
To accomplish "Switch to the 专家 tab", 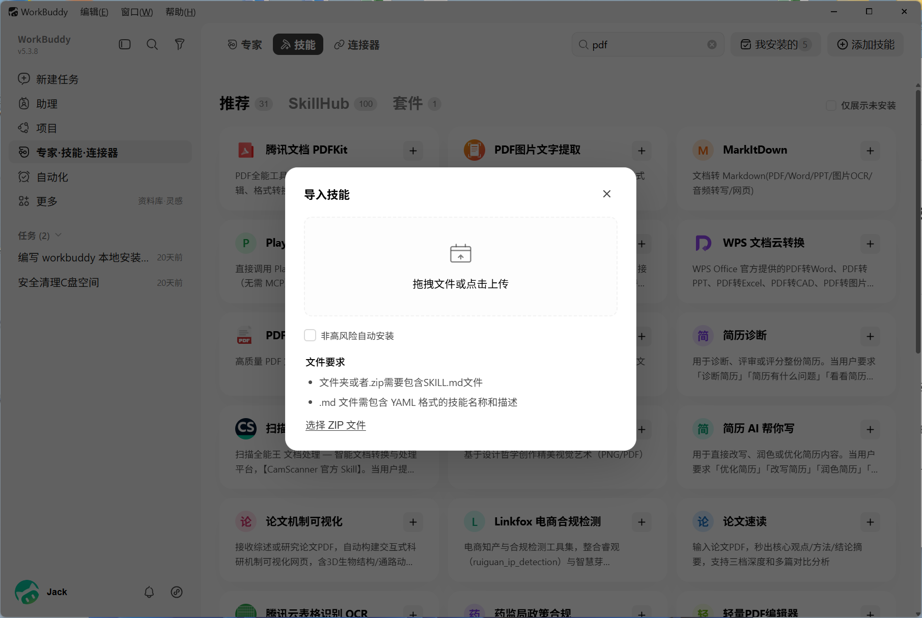I will click(x=245, y=45).
